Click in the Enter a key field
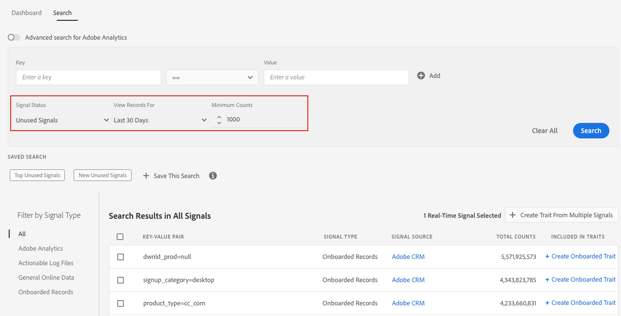621x316 pixels. 89,77
